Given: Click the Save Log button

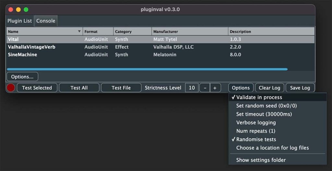Looking at the screenshot, I should pos(300,88).
